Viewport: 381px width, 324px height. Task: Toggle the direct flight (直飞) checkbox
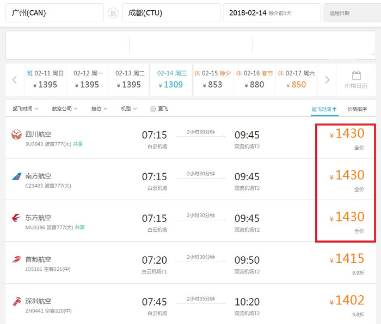pos(153,109)
